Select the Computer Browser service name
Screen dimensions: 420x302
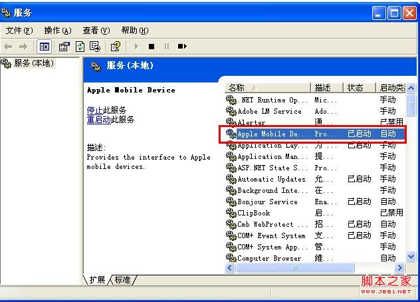[269, 258]
